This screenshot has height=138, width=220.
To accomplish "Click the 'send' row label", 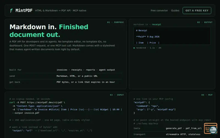I will (x=12, y=76).
